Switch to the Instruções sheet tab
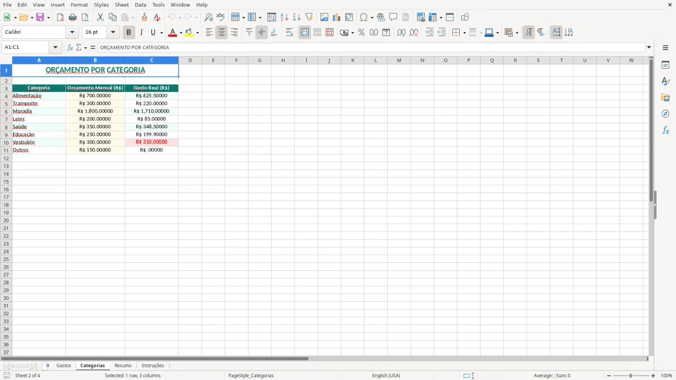 point(153,366)
